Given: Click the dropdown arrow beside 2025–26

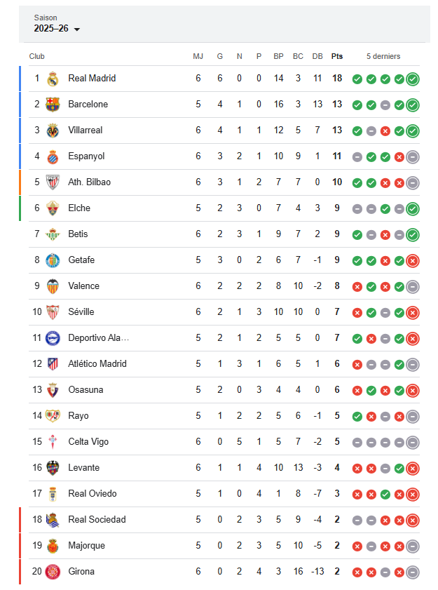Looking at the screenshot, I should pyautogui.click(x=77, y=29).
